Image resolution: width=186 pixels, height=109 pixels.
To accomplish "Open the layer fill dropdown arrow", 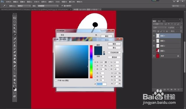I will (181, 31).
